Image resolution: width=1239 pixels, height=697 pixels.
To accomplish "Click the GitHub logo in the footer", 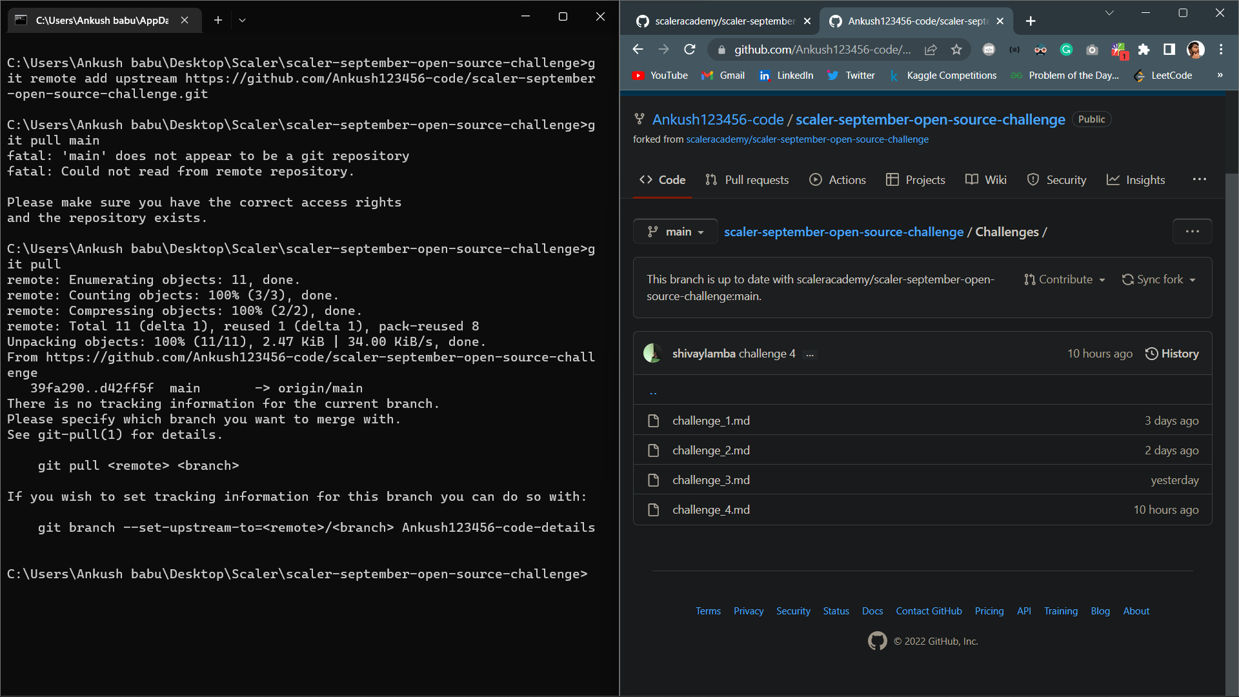I will 878,640.
